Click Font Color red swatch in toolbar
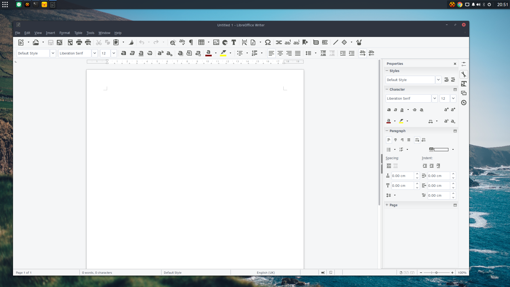510x287 pixels. click(209, 53)
